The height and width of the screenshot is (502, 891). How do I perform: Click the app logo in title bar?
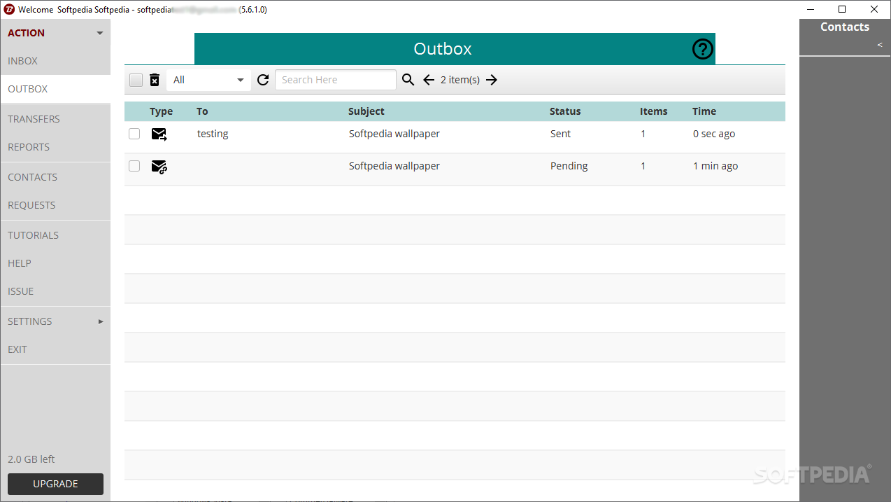coord(9,10)
